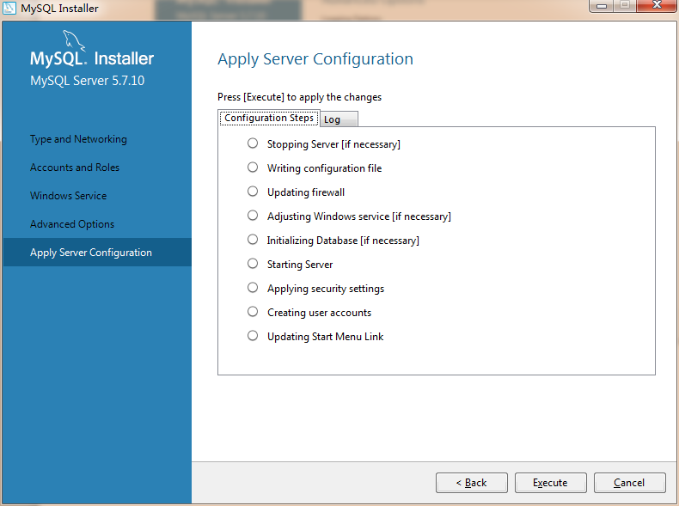Click the Updating Start Menu Link circle

tap(253, 336)
